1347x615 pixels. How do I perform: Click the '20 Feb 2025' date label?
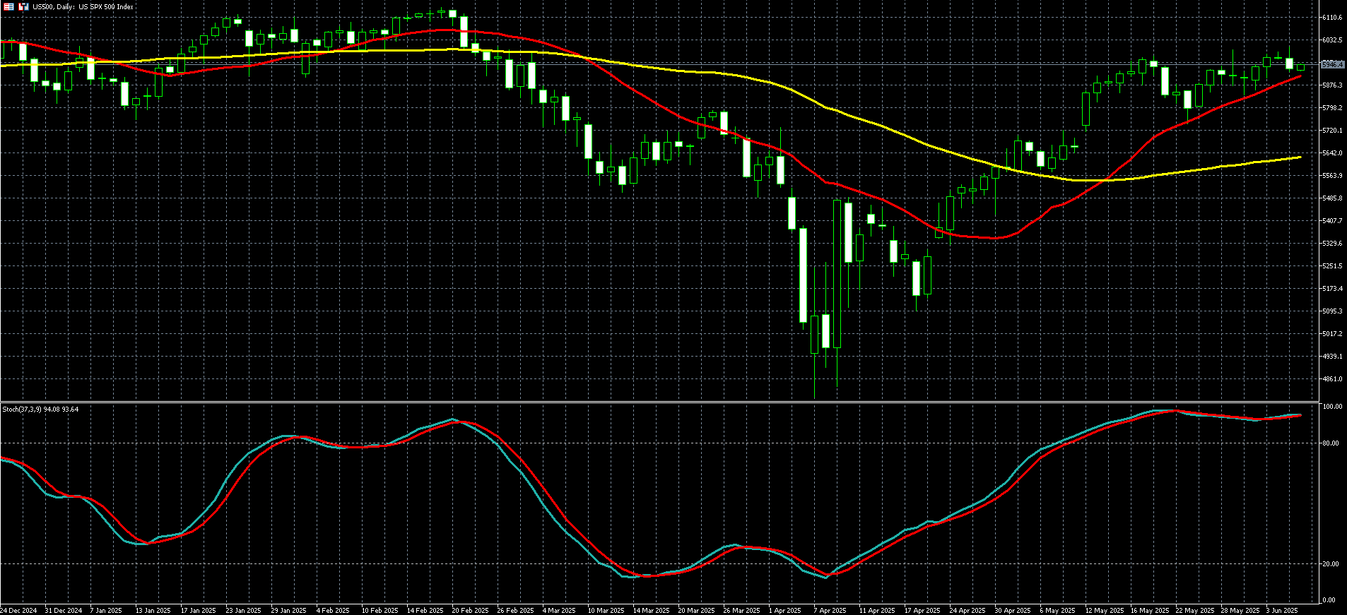(x=470, y=610)
